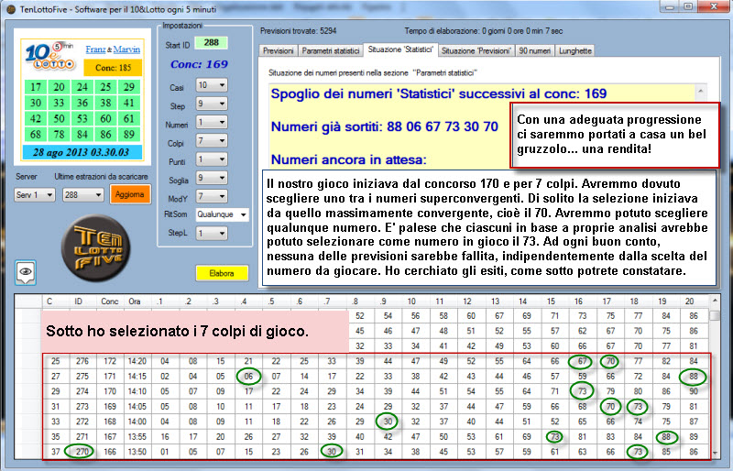This screenshot has width=733, height=471.
Task: Open the Colpi dropdown
Action: click(212, 141)
